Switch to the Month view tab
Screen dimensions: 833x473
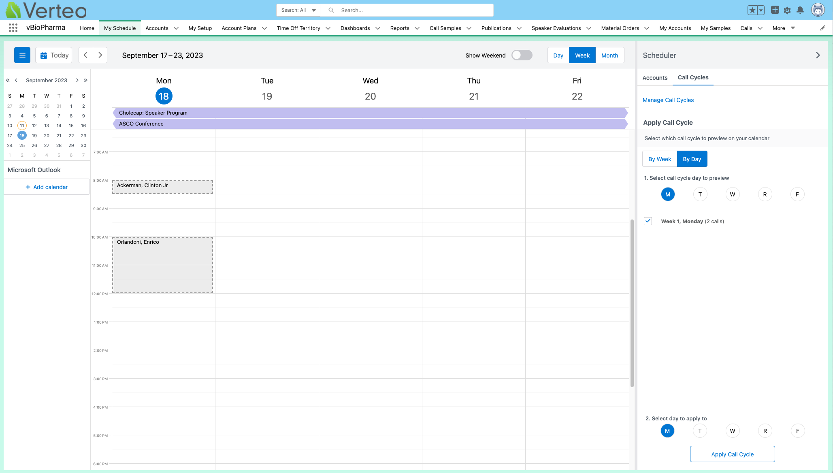[x=609, y=55]
